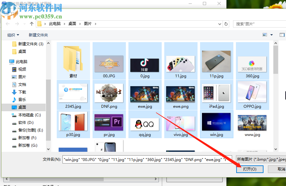
Task: Select 11p.jpg thumbnail
Action: [217, 61]
